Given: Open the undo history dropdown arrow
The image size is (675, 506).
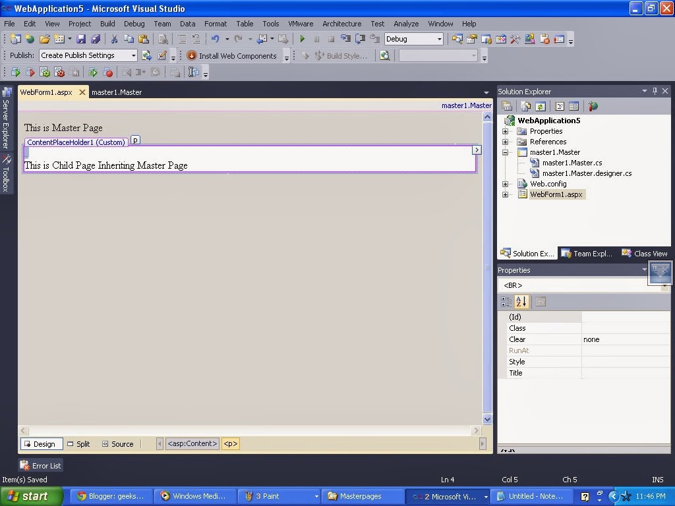Looking at the screenshot, I should pos(227,39).
